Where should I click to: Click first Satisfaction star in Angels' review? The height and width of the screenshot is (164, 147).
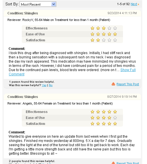92,124
